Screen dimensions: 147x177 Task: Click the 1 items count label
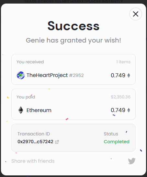123,62
